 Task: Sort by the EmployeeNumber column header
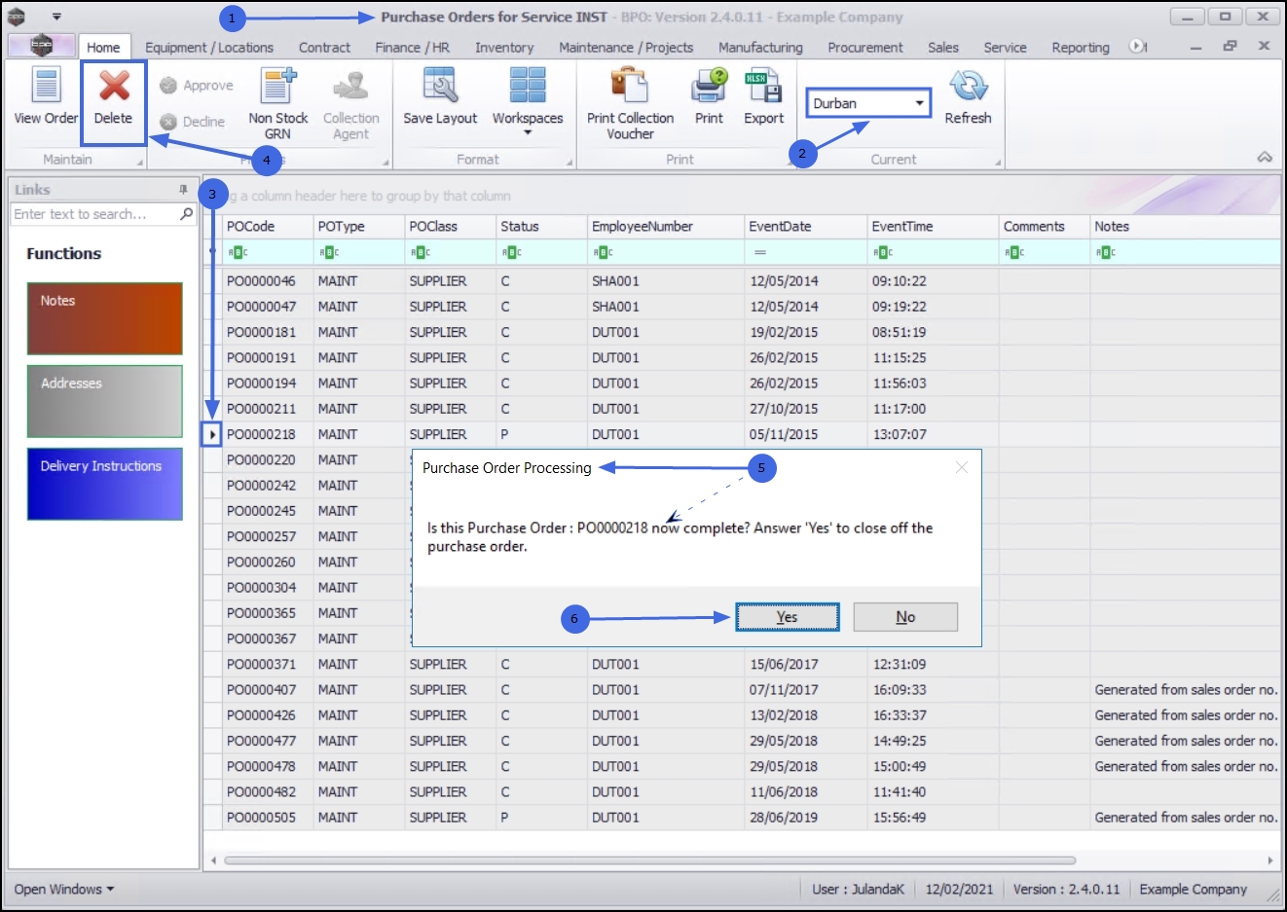pyautogui.click(x=667, y=226)
